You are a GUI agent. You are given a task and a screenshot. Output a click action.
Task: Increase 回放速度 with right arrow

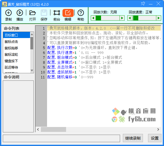[x=159, y=18]
